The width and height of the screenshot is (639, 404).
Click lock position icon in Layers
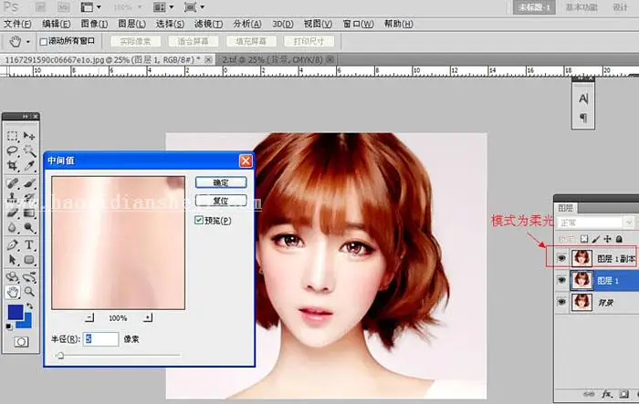[x=607, y=239]
